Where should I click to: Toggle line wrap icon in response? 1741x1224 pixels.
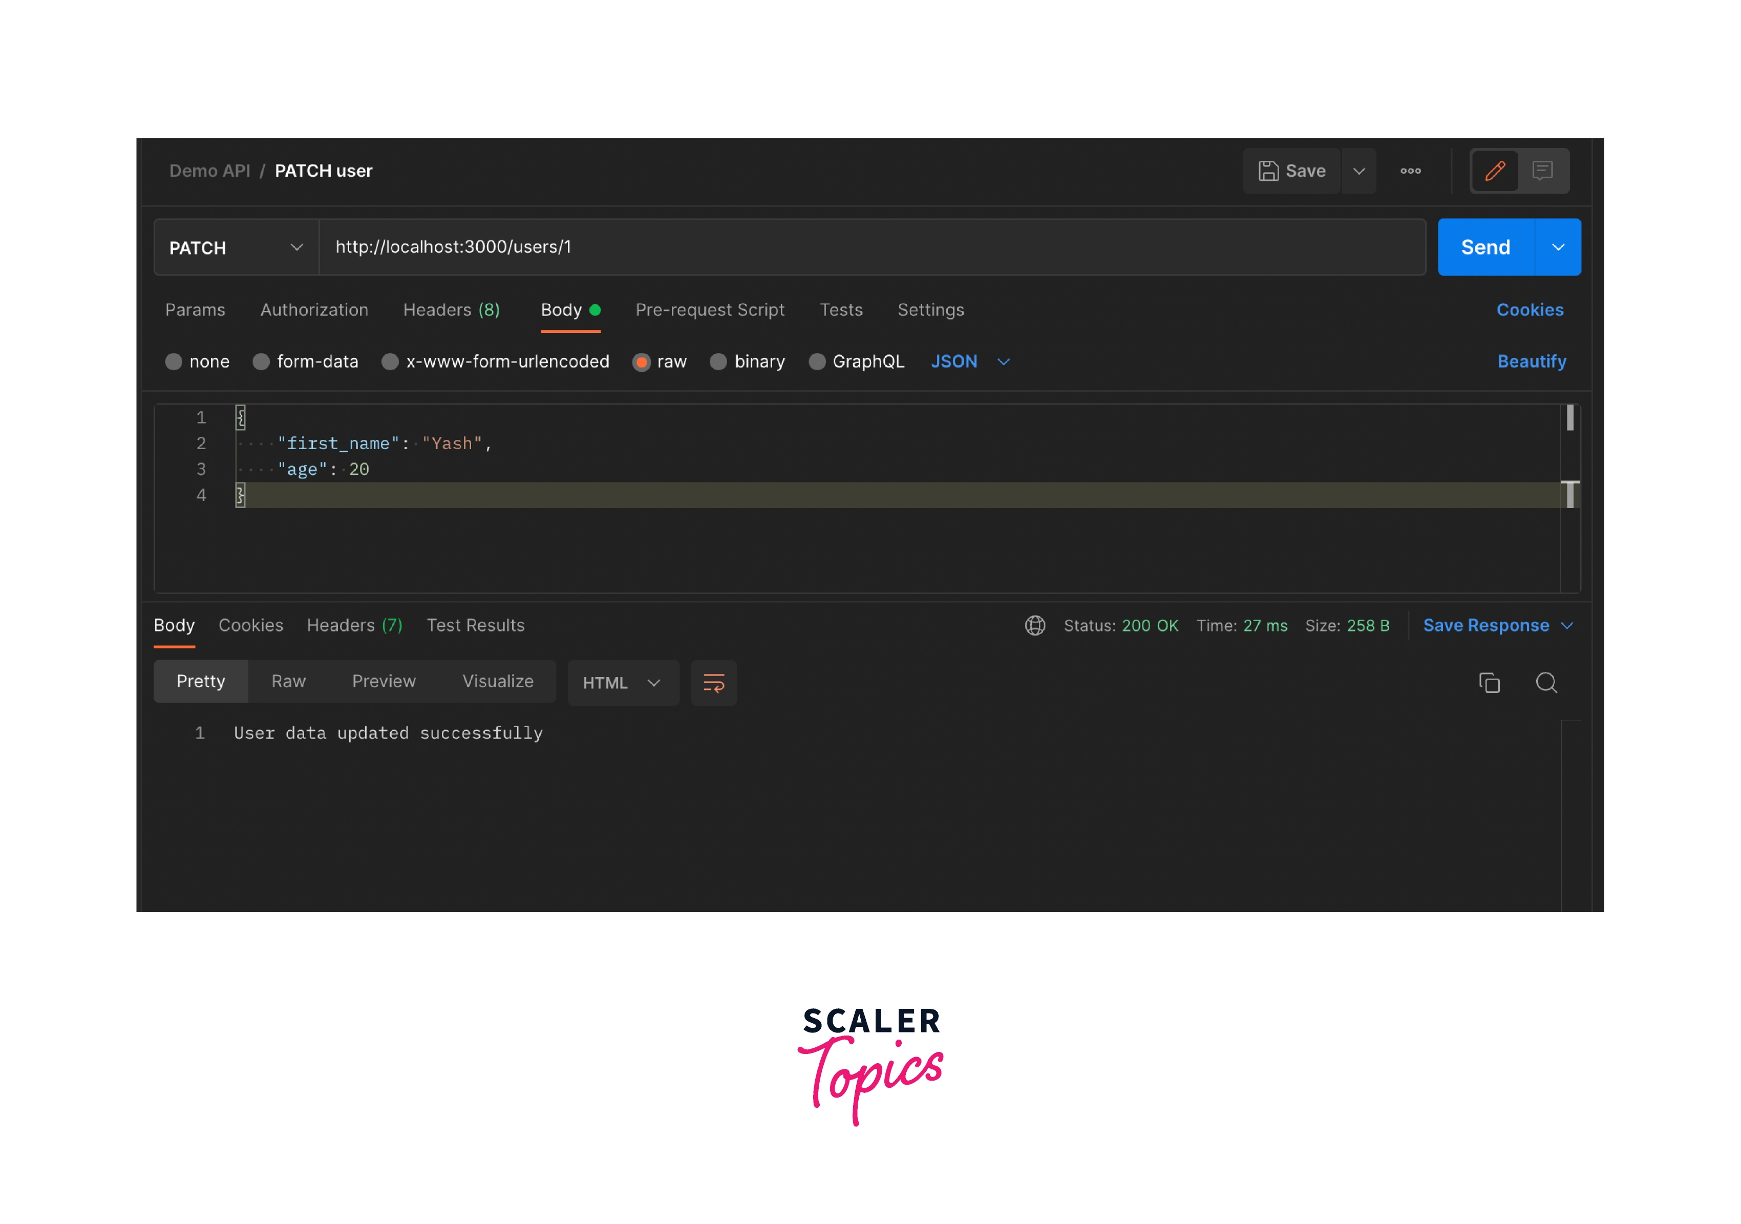point(713,683)
